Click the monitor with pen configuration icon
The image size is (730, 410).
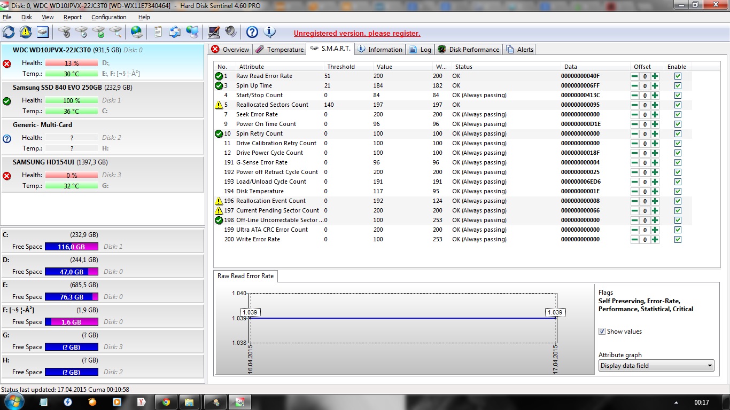(214, 32)
